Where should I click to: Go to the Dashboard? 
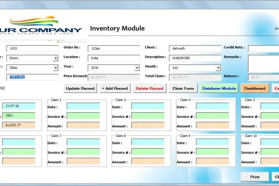[x=255, y=88]
